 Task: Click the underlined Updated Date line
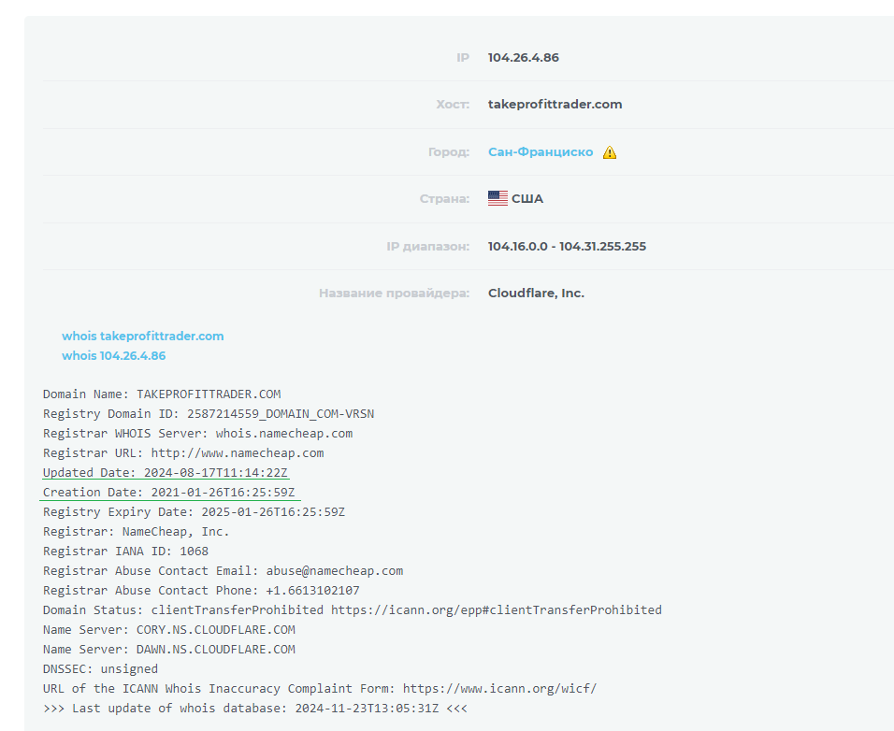coord(166,472)
